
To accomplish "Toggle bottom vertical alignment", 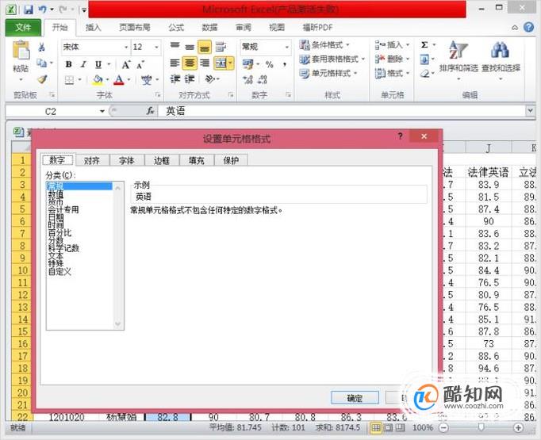I will [x=205, y=47].
